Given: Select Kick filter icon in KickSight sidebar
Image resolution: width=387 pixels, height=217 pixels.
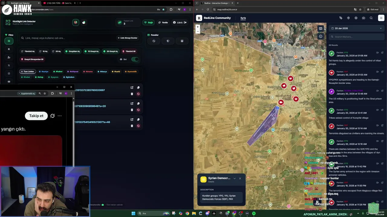Looking at the screenshot, I should click(9, 49).
